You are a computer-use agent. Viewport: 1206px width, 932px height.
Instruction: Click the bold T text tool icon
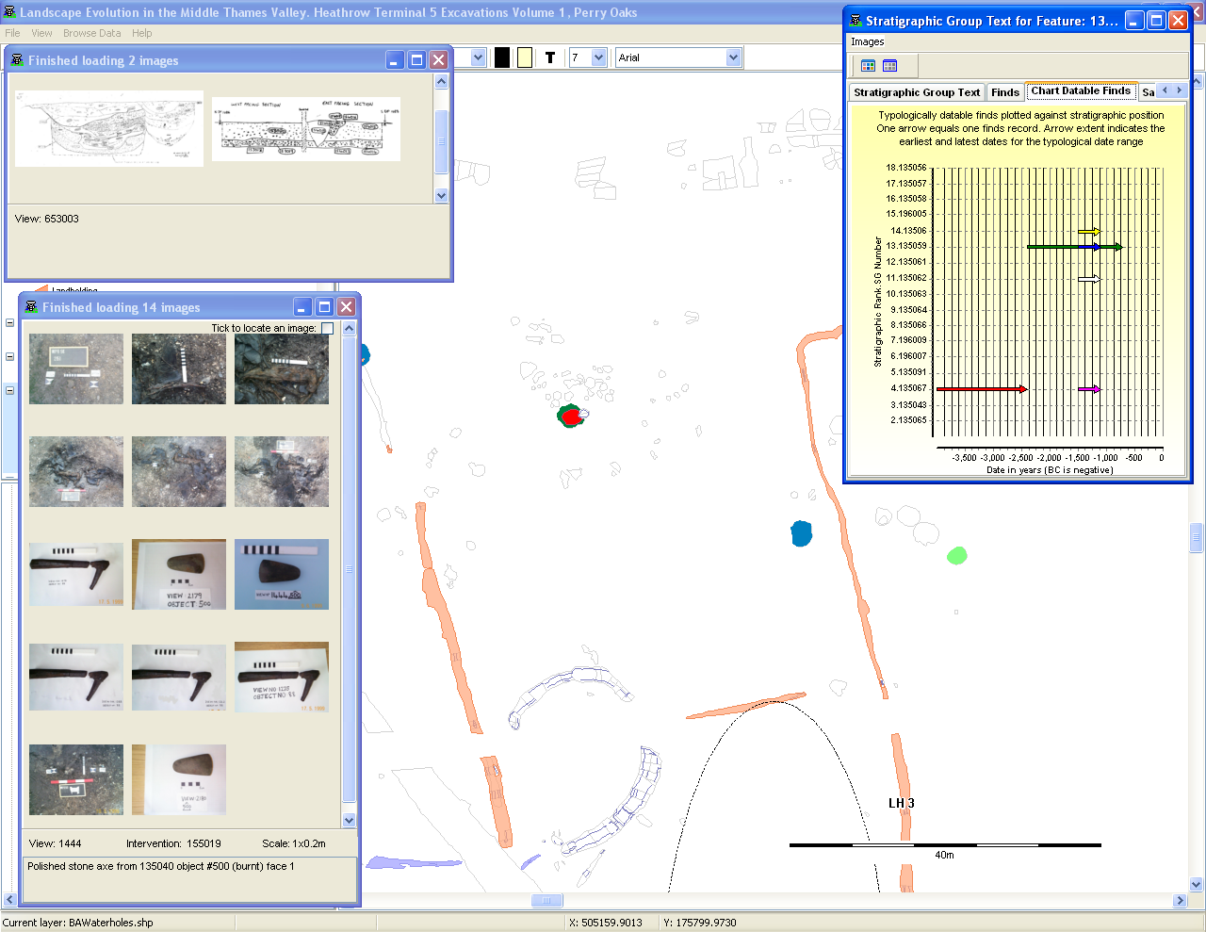pos(550,57)
